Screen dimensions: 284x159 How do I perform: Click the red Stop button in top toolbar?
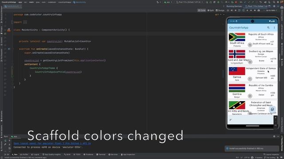pos(236,2)
